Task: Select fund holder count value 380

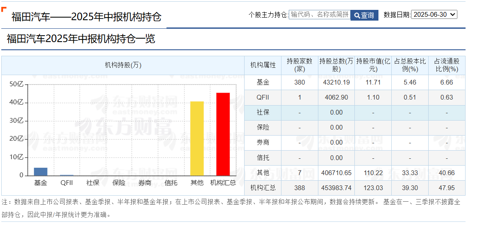Action: pyautogui.click(x=299, y=82)
